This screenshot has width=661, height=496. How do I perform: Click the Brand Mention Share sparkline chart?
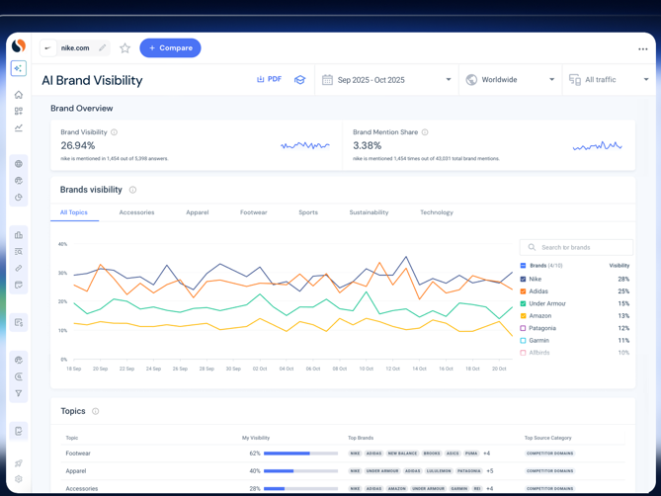pos(598,146)
